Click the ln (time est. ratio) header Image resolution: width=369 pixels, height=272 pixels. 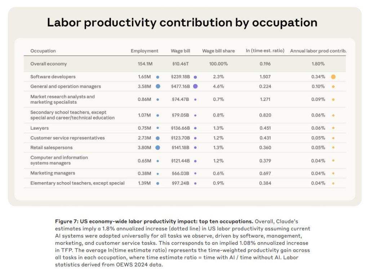click(x=265, y=51)
